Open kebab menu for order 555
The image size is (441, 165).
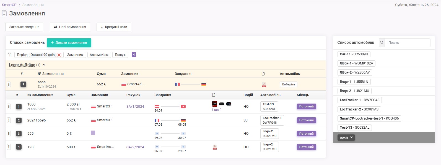tap(9, 134)
